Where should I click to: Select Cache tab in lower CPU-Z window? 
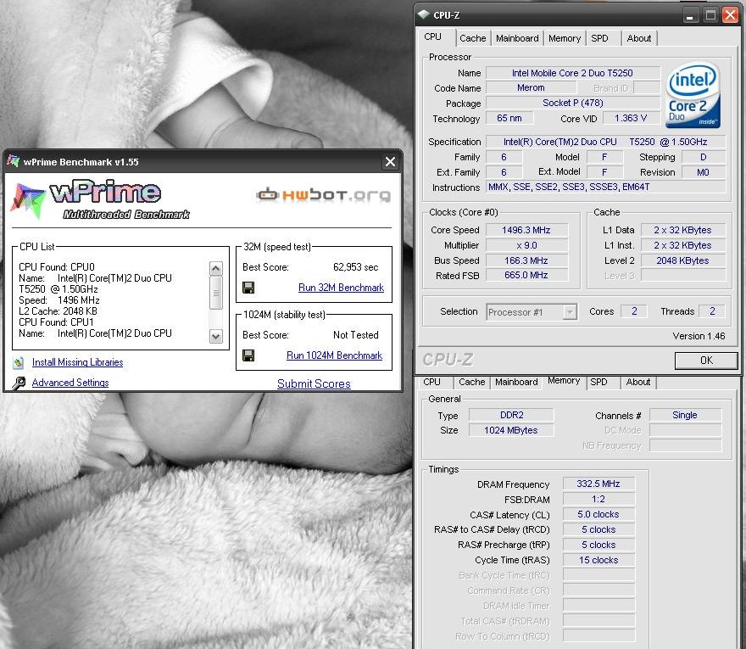pos(471,382)
